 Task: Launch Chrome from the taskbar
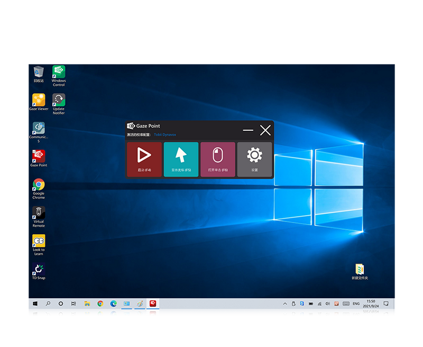(x=100, y=304)
